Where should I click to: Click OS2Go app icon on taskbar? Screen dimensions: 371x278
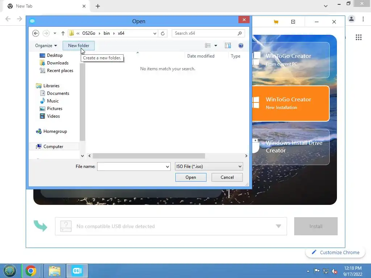point(77,271)
